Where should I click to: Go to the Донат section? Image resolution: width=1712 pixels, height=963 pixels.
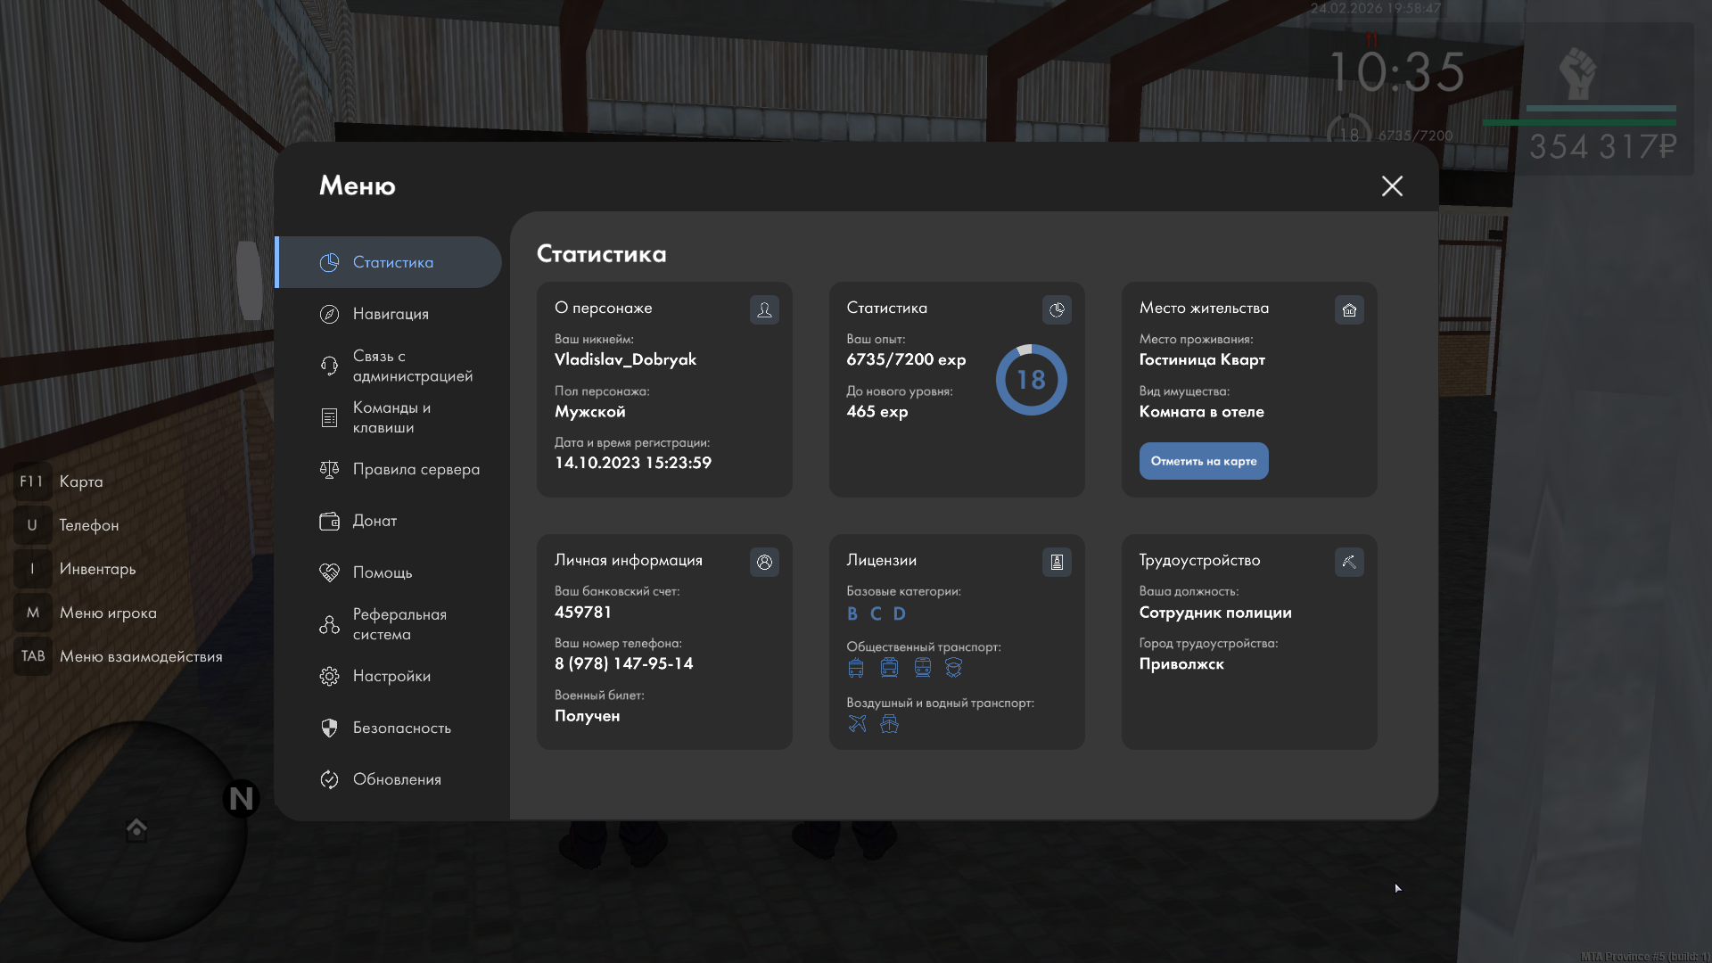coord(374,521)
